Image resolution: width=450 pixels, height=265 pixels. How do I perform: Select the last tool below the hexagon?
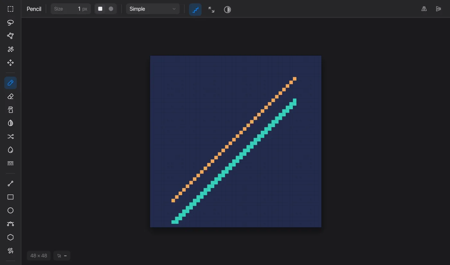coord(11,251)
